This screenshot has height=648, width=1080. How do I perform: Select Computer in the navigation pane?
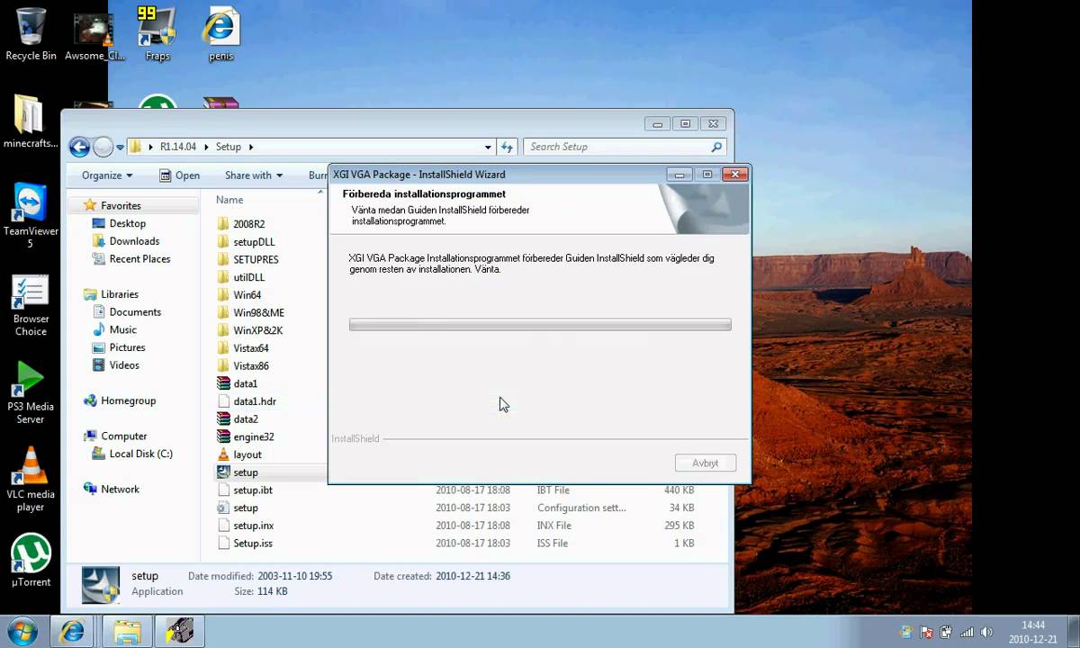(124, 436)
